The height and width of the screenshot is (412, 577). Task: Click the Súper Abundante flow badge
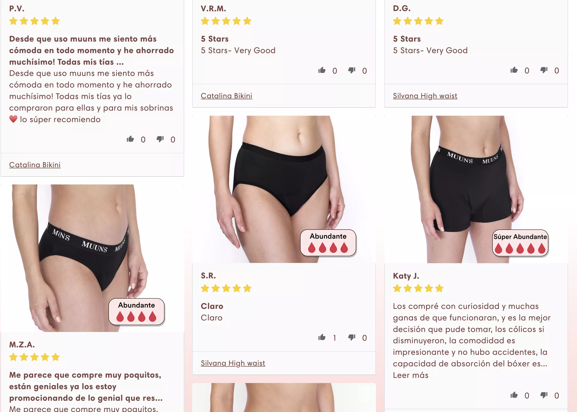point(520,243)
